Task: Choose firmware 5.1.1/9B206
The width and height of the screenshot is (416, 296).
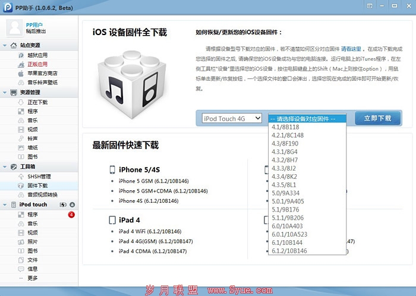Action: click(x=307, y=218)
